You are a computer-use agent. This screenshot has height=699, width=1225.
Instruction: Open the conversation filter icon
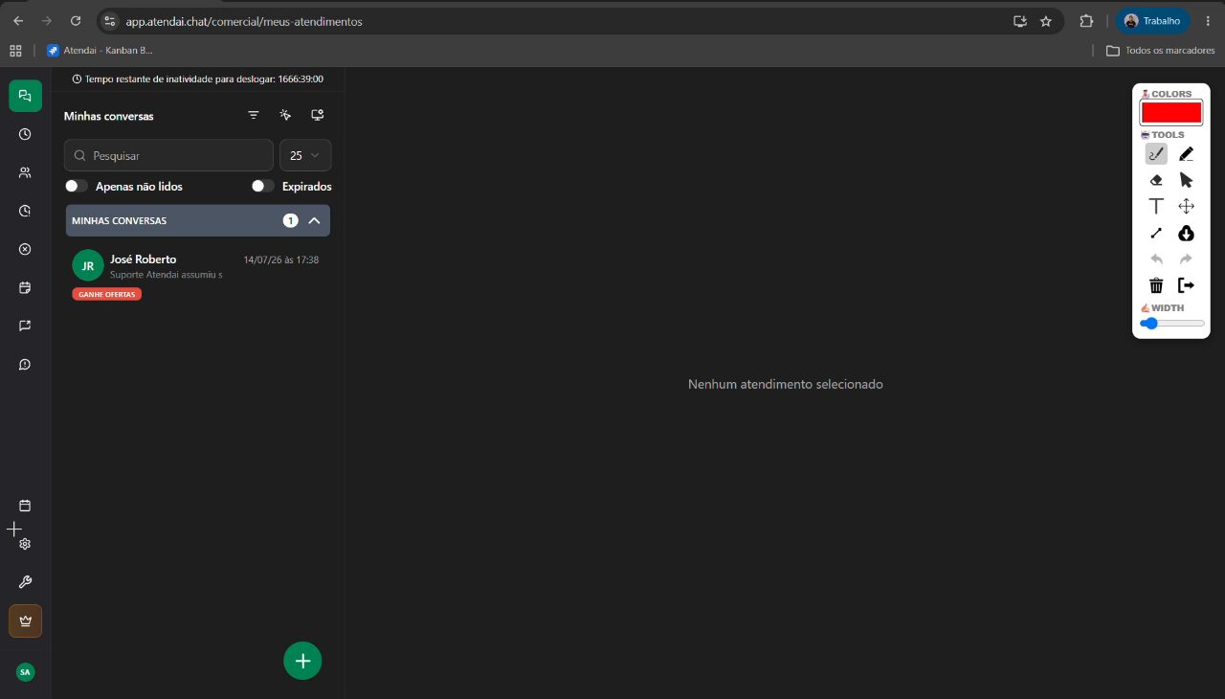click(x=254, y=115)
